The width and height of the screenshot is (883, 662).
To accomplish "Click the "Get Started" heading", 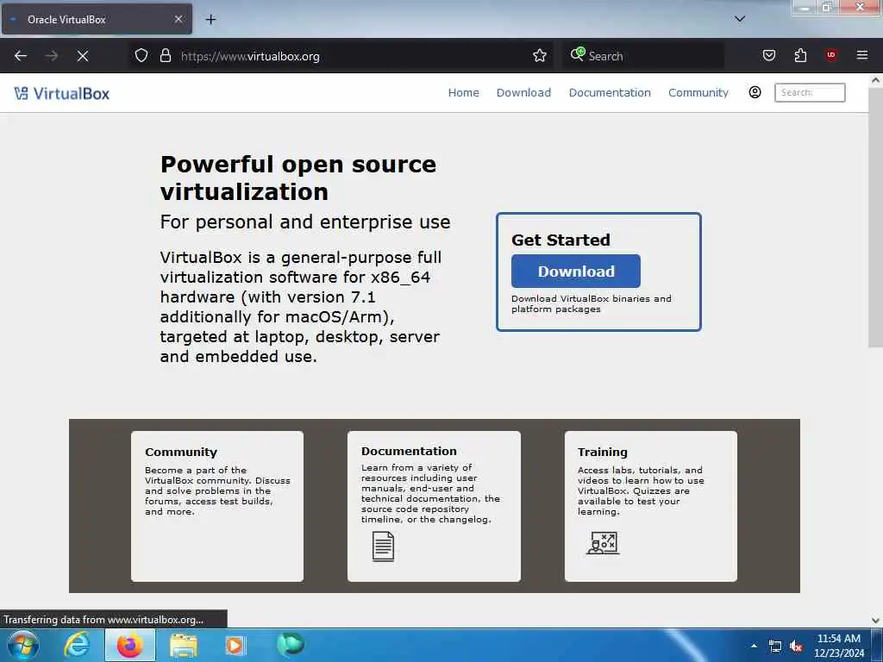I will pos(560,240).
